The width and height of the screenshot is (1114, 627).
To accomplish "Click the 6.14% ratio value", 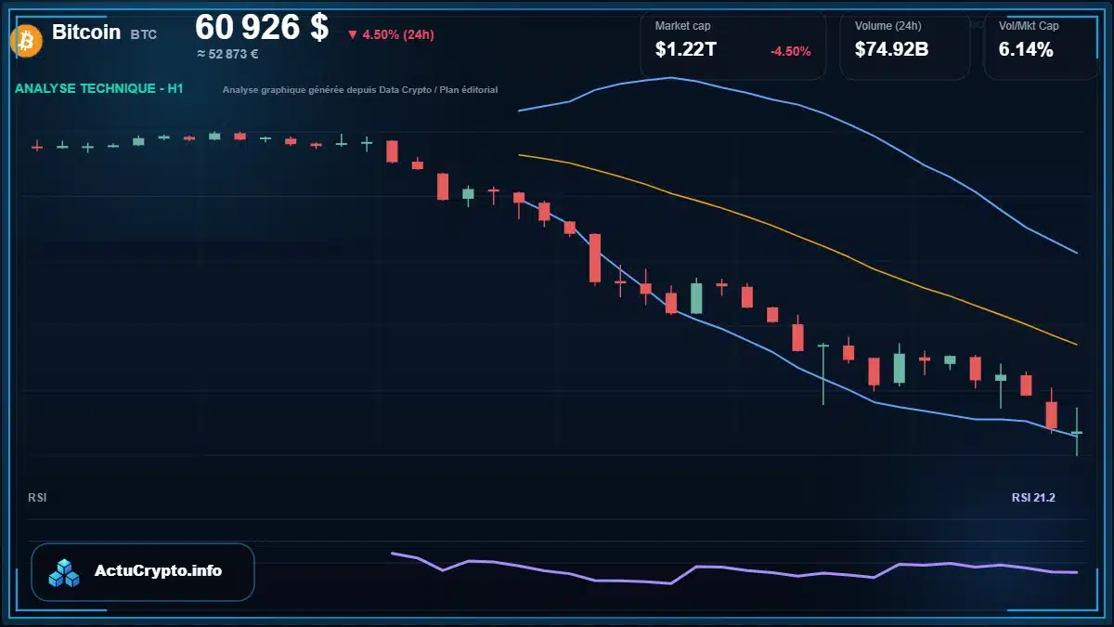I will (x=1026, y=50).
